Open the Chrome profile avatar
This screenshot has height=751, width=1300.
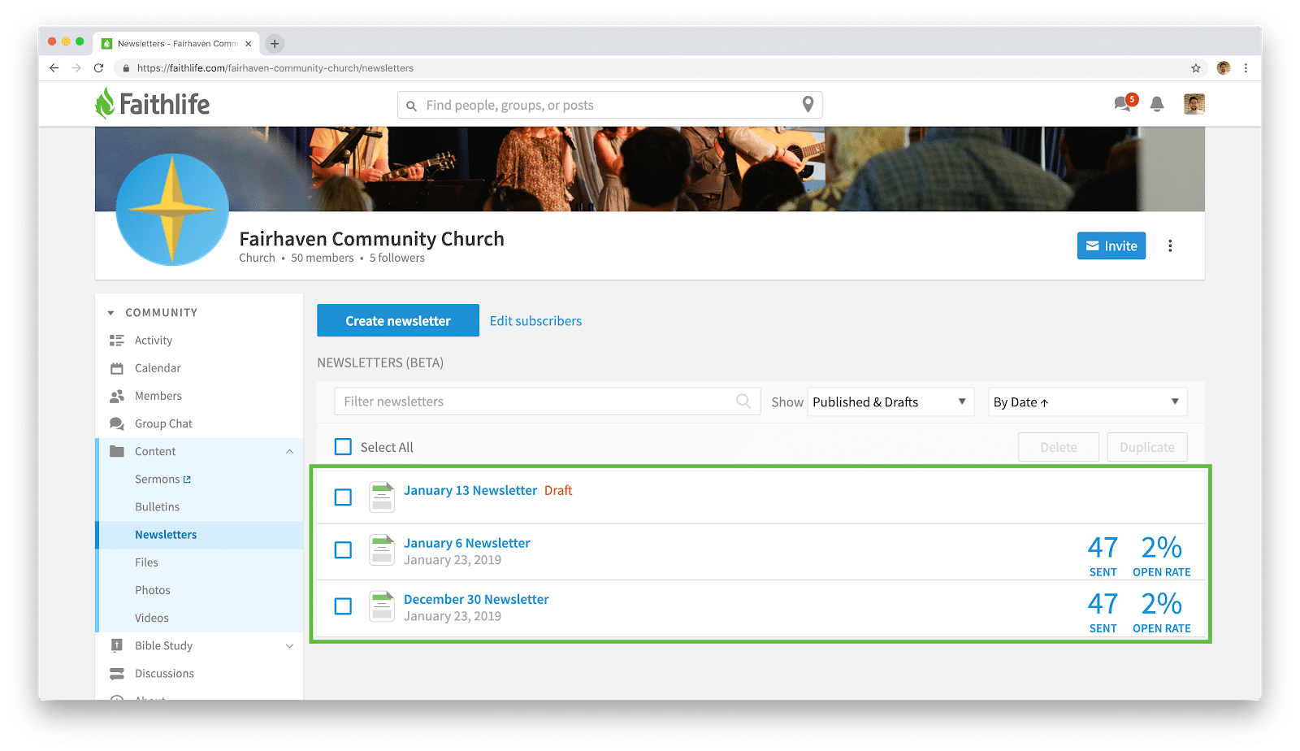click(x=1224, y=68)
